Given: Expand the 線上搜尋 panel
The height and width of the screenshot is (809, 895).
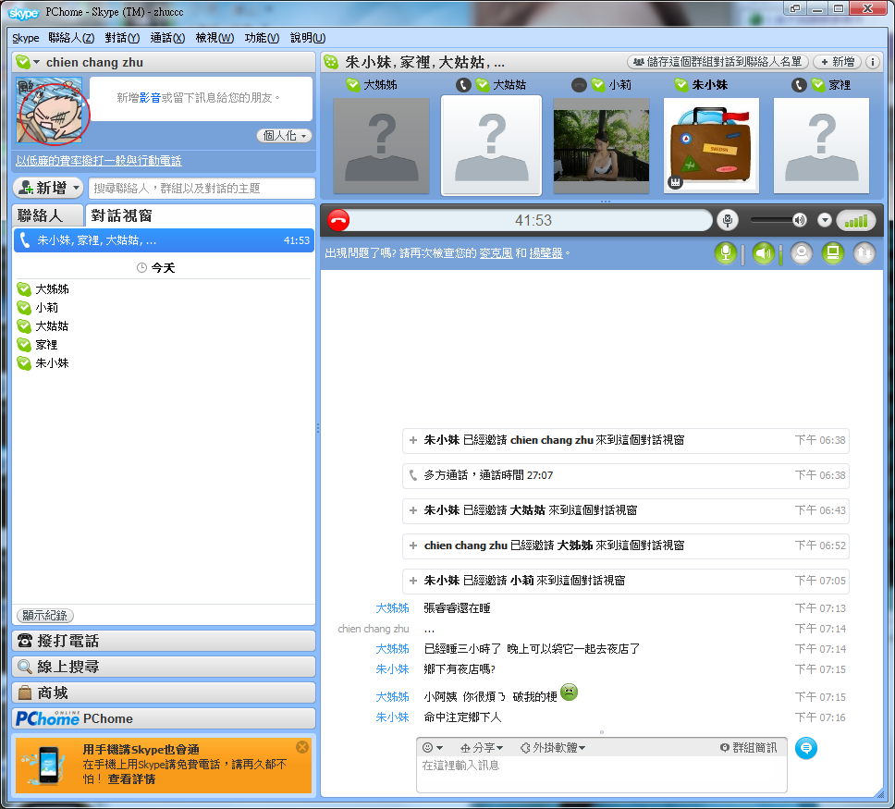Looking at the screenshot, I should click(x=164, y=667).
